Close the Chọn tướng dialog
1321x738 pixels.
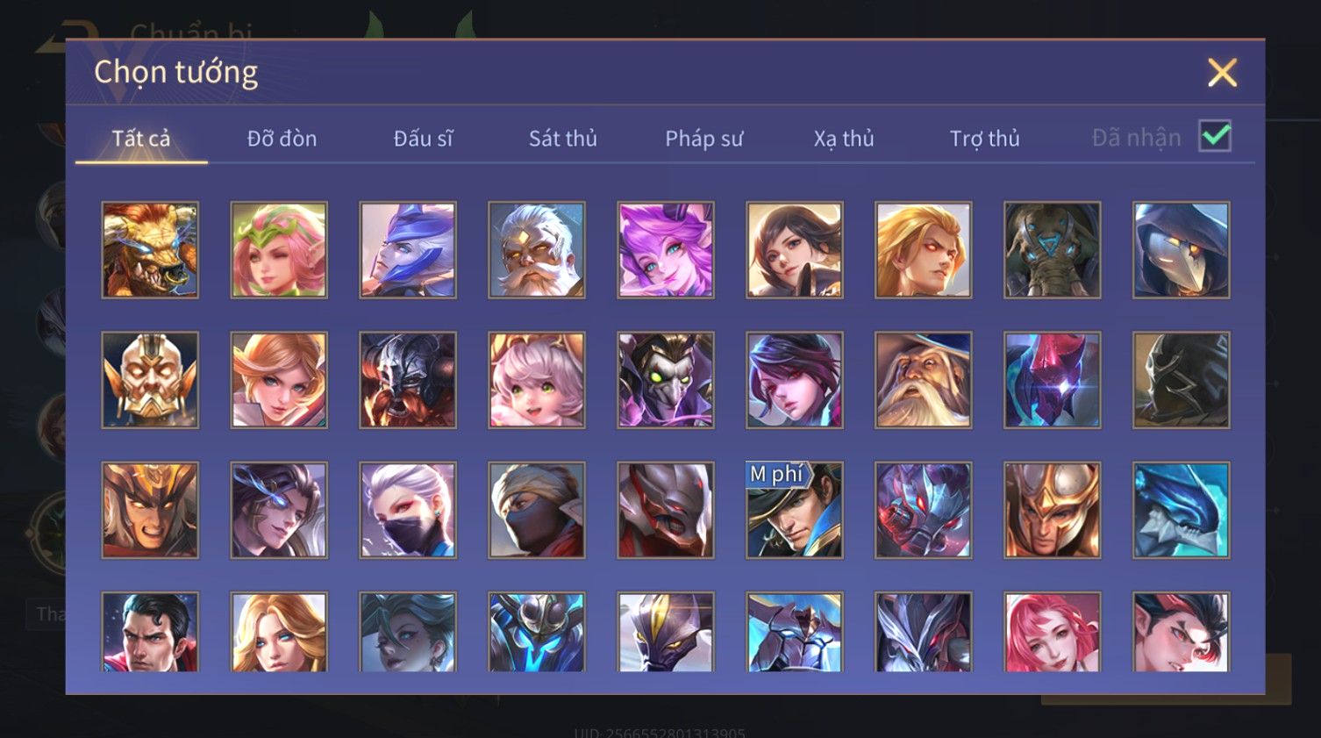1222,73
